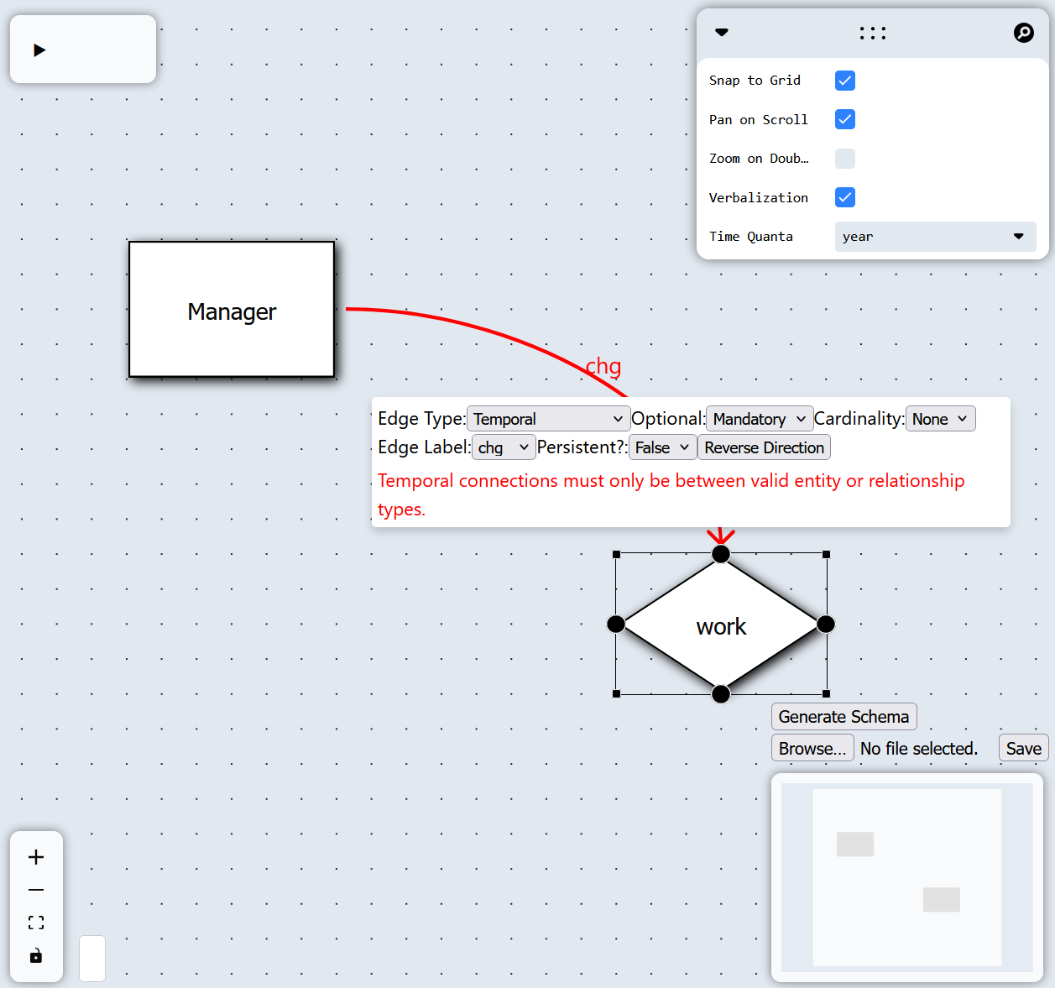Run the diagram with the play icon
Image resolution: width=1055 pixels, height=988 pixels.
click(39, 50)
